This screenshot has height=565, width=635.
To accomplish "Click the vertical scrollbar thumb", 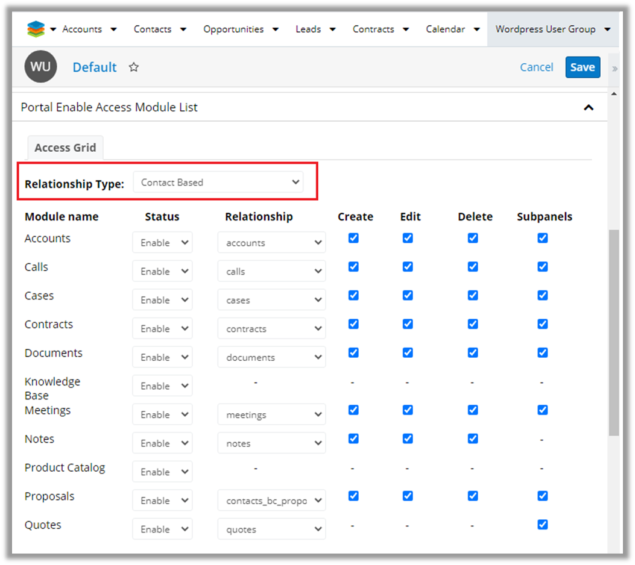I will click(x=614, y=331).
